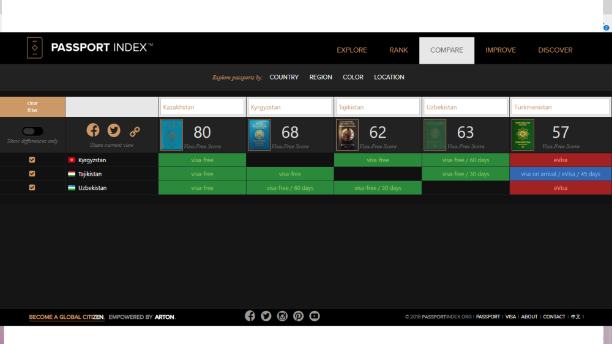This screenshot has height=344, width=612.
Task: Open footer Twitter icon
Action: click(266, 316)
